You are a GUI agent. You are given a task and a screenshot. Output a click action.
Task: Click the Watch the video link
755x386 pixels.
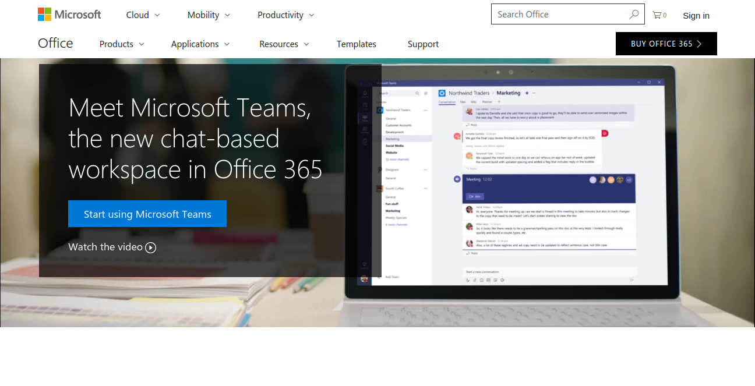(112, 247)
